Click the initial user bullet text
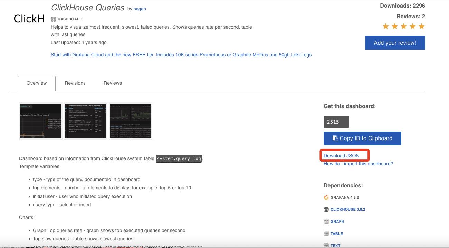The width and height of the screenshot is (449, 248). 82,196
